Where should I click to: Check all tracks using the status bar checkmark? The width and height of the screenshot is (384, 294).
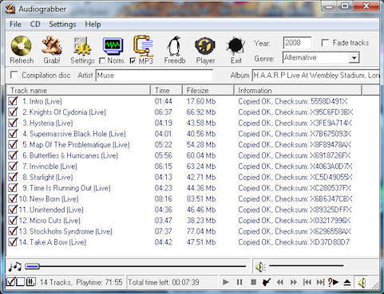pyautogui.click(x=10, y=282)
